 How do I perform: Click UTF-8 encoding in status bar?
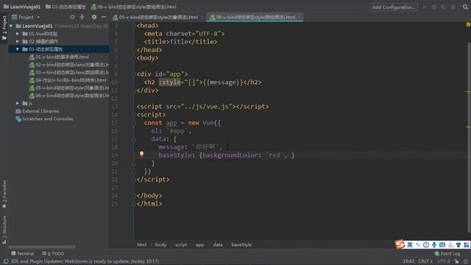click(x=443, y=261)
